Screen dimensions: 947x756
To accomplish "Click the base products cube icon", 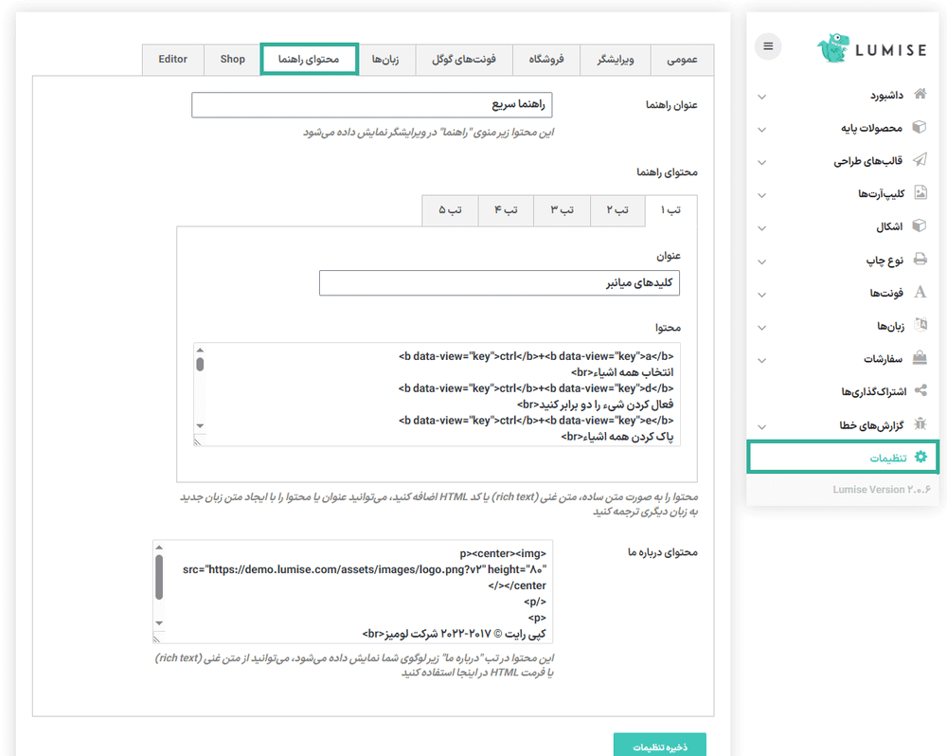I will [x=920, y=128].
